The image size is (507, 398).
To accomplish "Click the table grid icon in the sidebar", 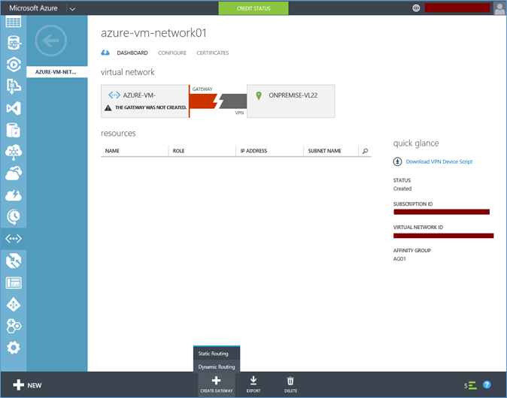I will (x=14, y=22).
